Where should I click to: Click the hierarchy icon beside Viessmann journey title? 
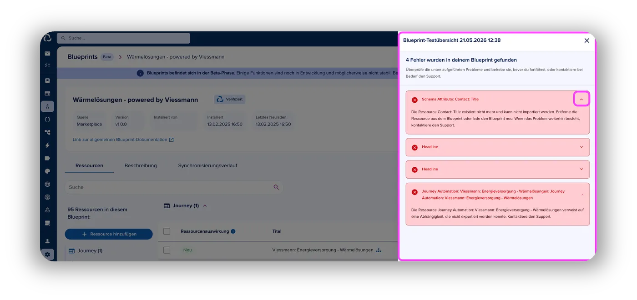(379, 250)
